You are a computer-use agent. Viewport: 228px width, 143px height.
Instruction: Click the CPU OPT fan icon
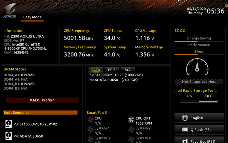(131, 120)
